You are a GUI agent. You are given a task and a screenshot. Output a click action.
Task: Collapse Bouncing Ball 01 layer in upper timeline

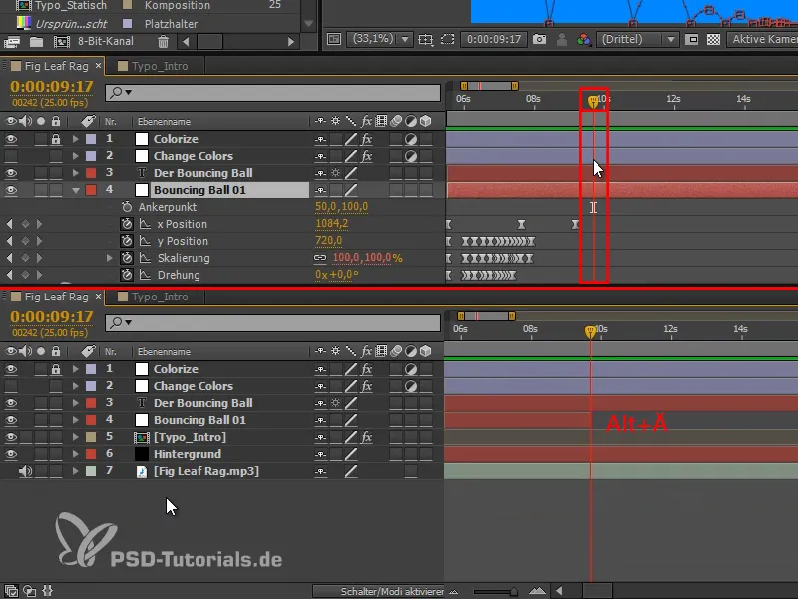(76, 190)
